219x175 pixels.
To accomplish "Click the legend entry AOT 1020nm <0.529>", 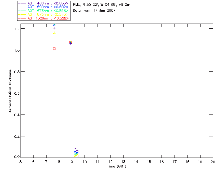I will (43, 18).
